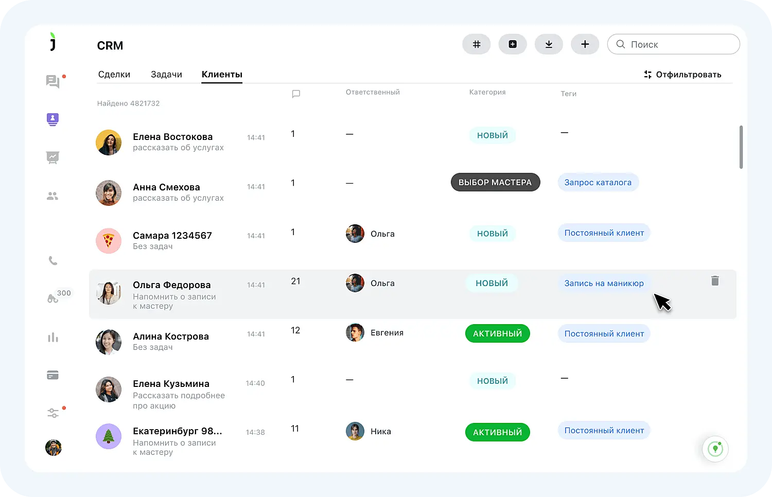Click the Запрос каталога tag
The width and height of the screenshot is (772, 497).
[x=598, y=182]
